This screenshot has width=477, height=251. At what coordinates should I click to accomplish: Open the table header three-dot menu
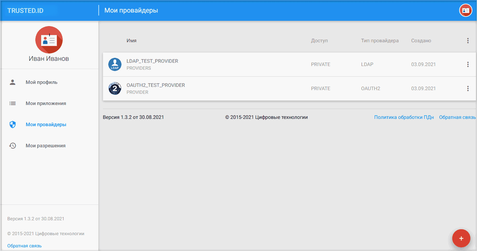[468, 41]
